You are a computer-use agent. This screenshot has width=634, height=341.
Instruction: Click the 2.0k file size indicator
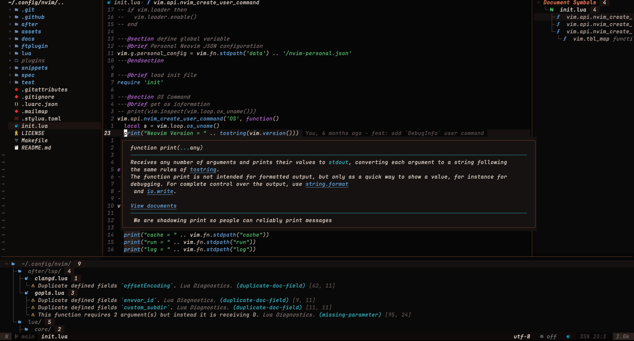tap(623, 337)
